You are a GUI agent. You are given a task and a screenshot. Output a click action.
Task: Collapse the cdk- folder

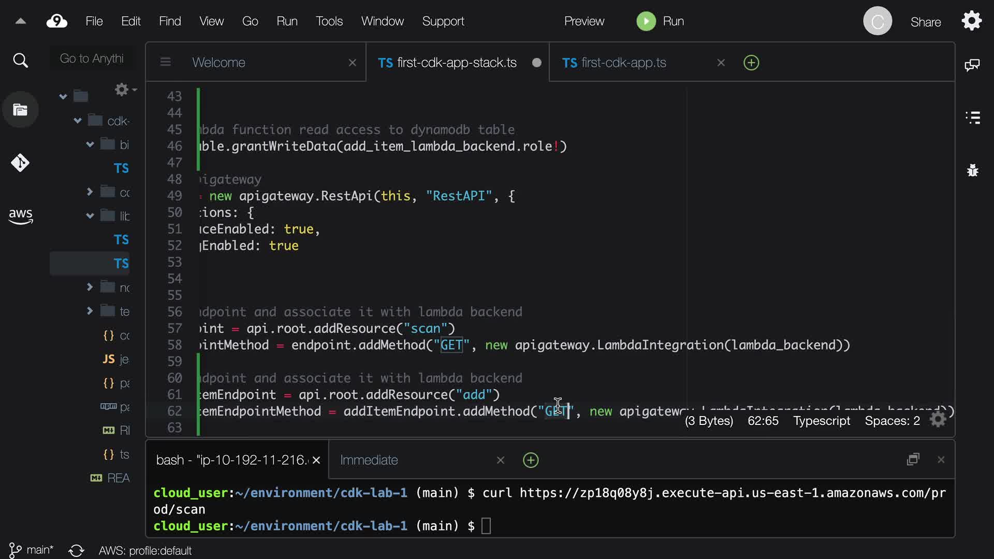[78, 121]
